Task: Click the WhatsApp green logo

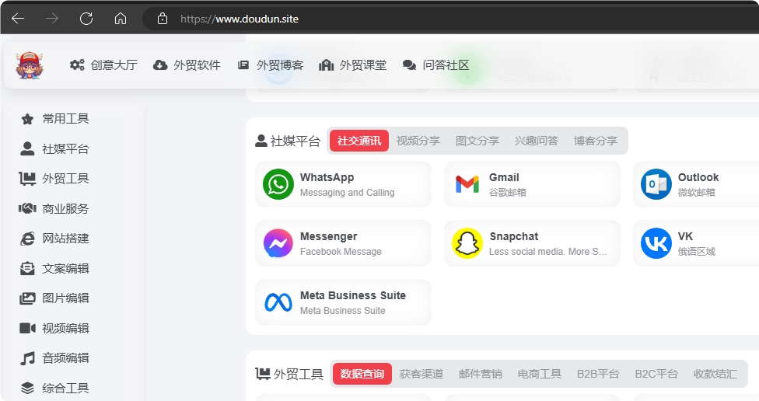Action: click(x=278, y=184)
